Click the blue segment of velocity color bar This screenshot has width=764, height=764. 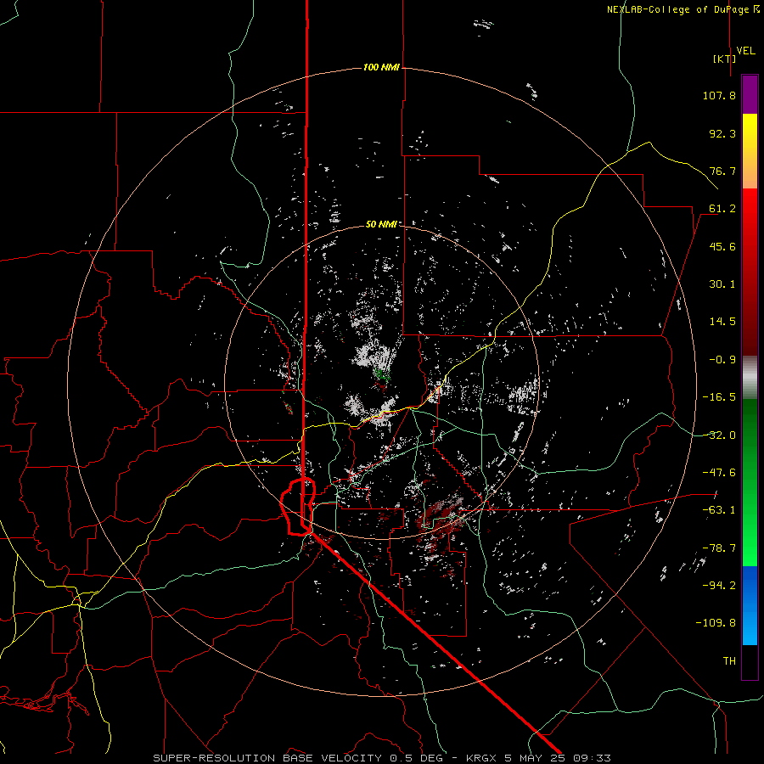click(750, 605)
